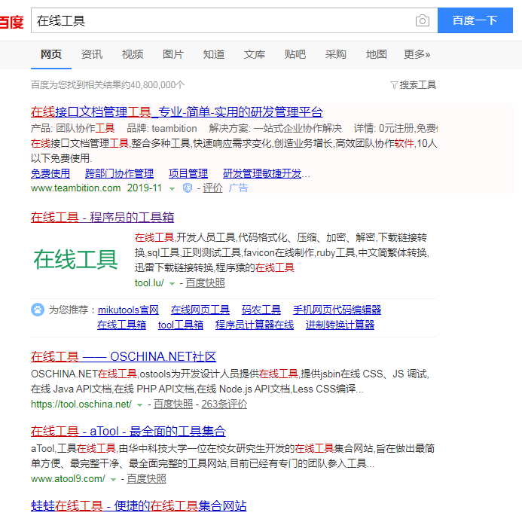
Task: Open the 项目管理 sublink
Action: [188, 173]
